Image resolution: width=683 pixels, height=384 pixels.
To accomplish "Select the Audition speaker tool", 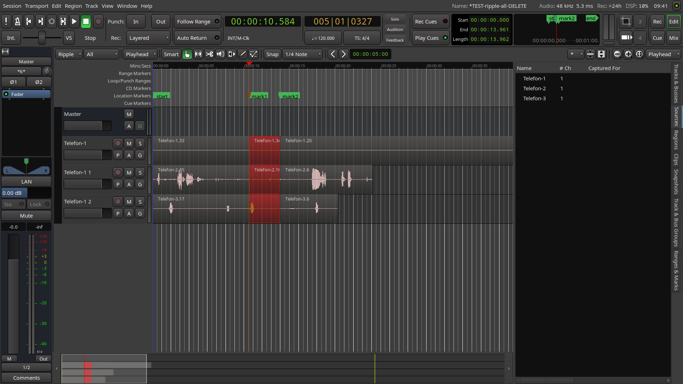I will [x=221, y=54].
